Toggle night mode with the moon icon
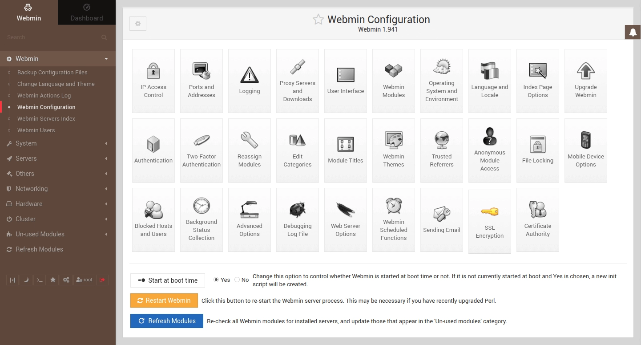641x345 pixels. tap(26, 280)
